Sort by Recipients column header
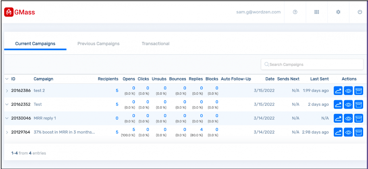This screenshot has width=368, height=169. pos(108,79)
